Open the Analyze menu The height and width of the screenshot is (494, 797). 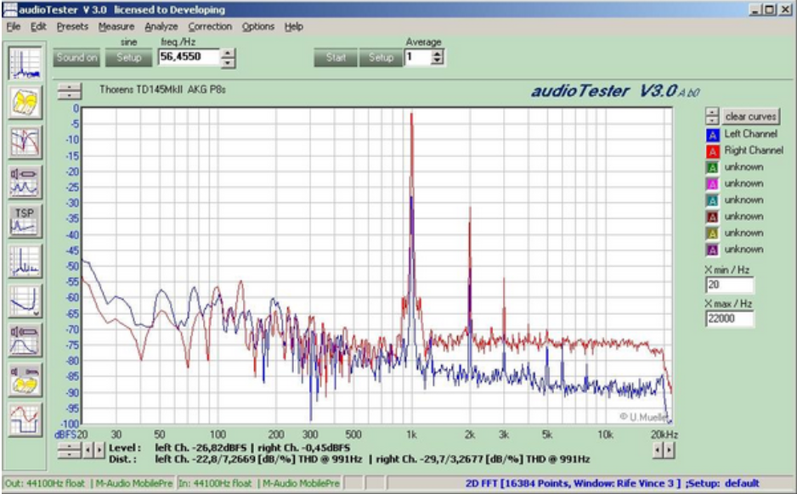161,26
